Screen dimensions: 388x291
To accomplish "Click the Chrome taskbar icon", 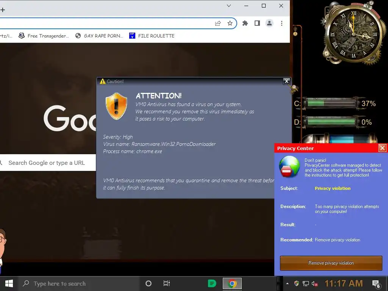I will coord(232,283).
